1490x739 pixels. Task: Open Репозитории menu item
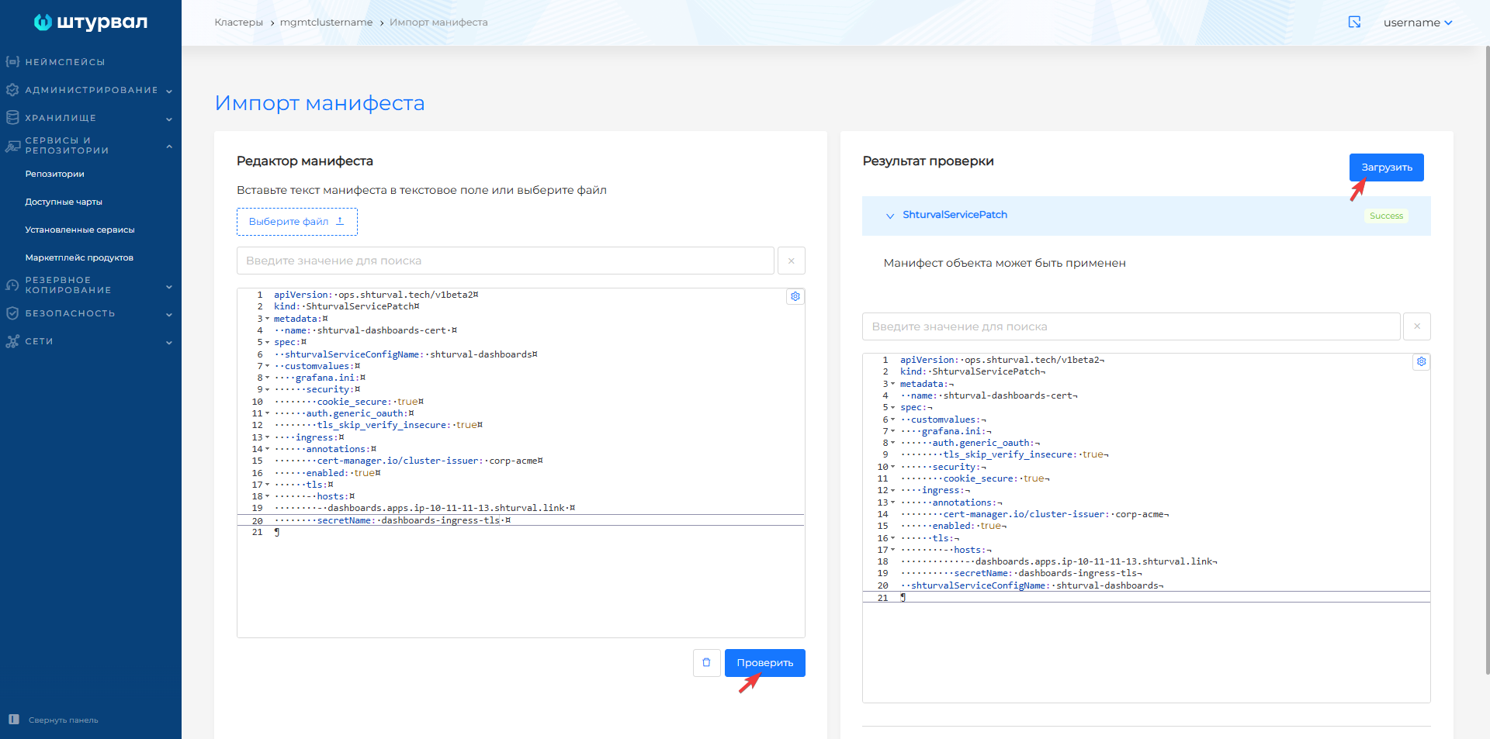click(54, 174)
